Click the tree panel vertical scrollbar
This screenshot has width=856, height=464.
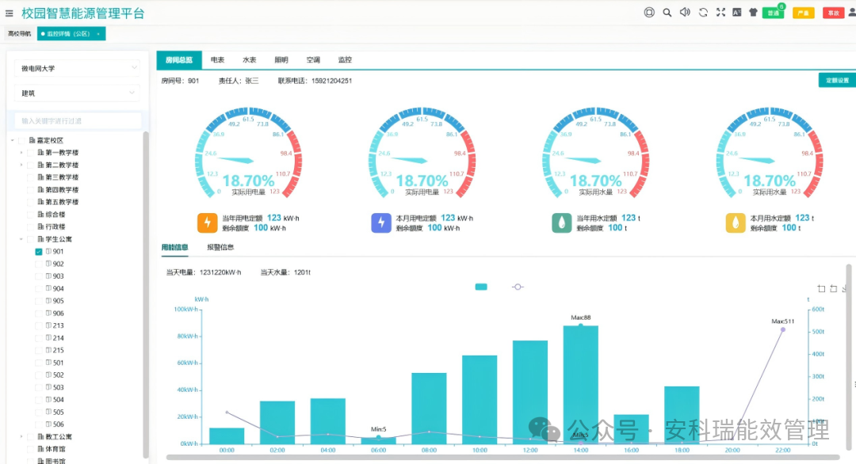point(146,295)
